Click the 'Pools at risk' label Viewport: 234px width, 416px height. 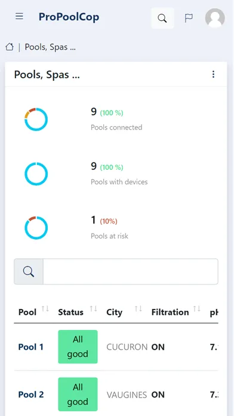(x=109, y=236)
